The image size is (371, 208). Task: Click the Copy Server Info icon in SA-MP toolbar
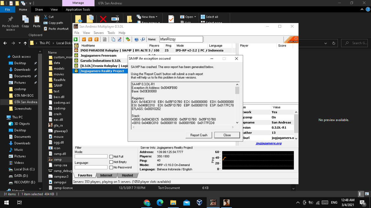click(x=113, y=39)
